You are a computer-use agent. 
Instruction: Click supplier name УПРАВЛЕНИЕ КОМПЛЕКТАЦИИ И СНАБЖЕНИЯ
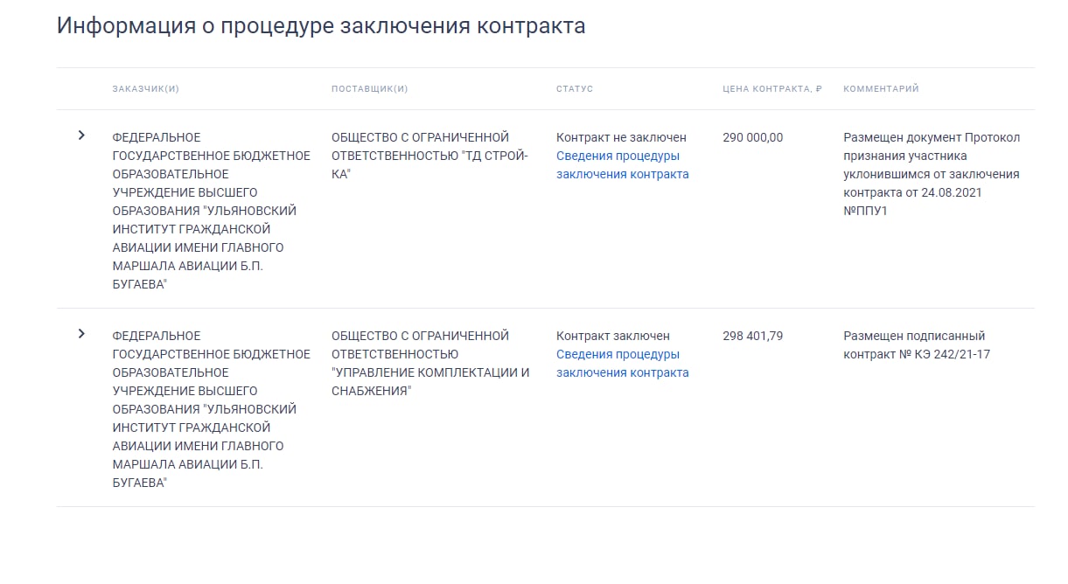pos(430,363)
